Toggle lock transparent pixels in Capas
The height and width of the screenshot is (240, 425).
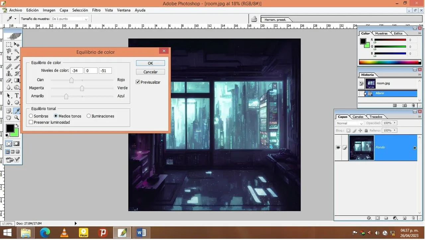(x=348, y=131)
